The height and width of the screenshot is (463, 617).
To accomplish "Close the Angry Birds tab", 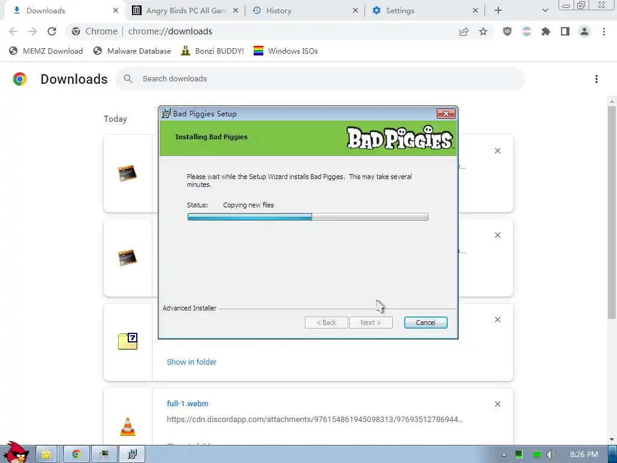I will [236, 11].
